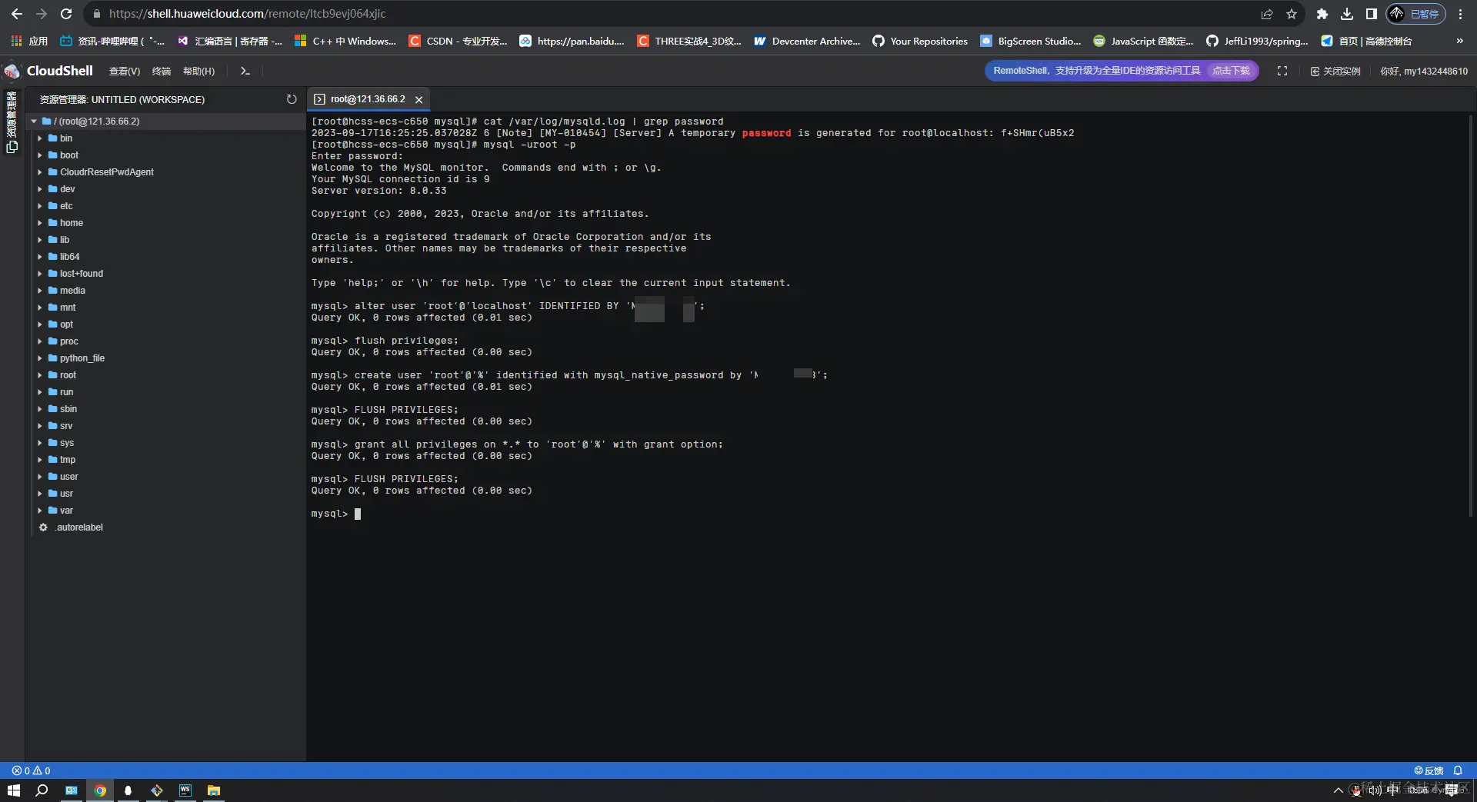The width and height of the screenshot is (1477, 802).
Task: Open a new terminal using the shell toolbar icon
Action: tap(245, 71)
